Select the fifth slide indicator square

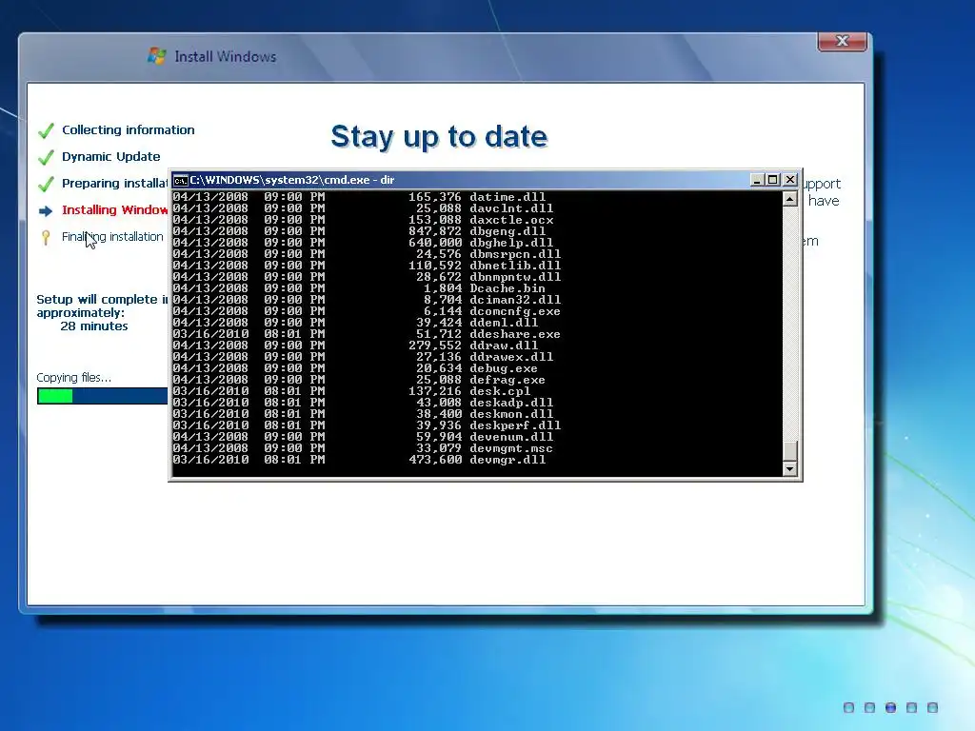coord(932,707)
